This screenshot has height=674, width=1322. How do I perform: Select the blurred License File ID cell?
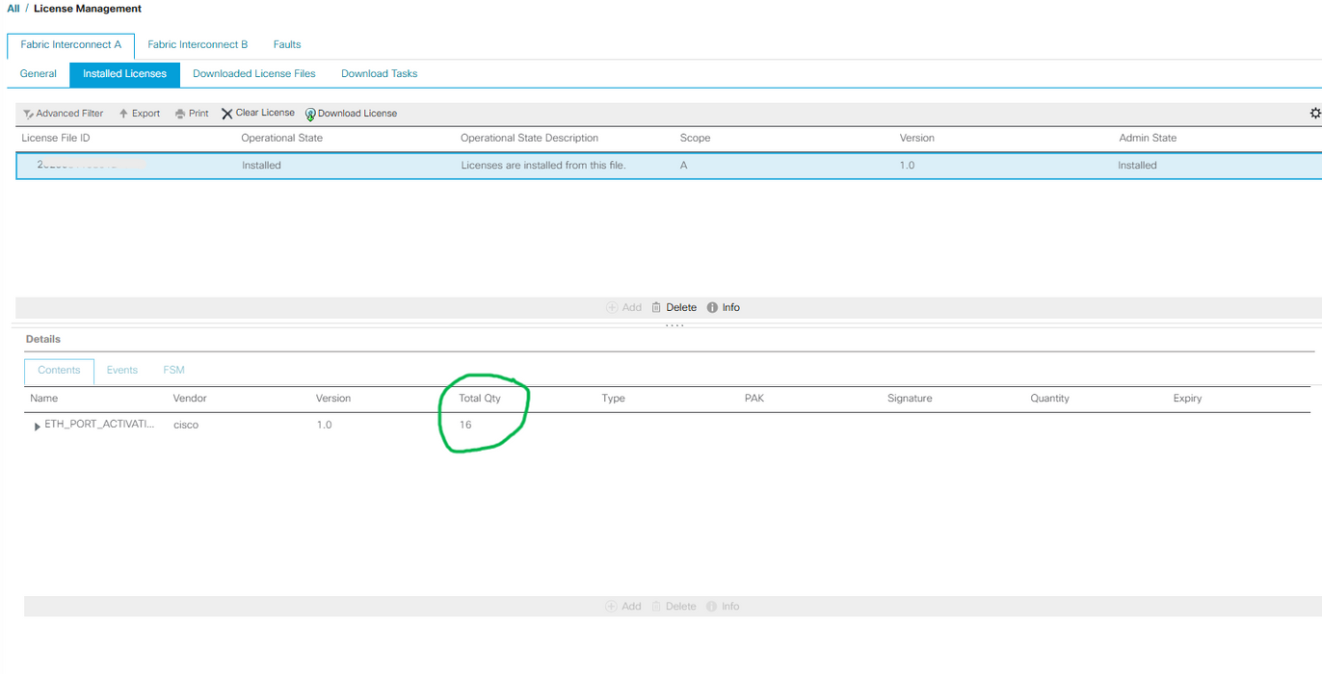tap(92, 165)
